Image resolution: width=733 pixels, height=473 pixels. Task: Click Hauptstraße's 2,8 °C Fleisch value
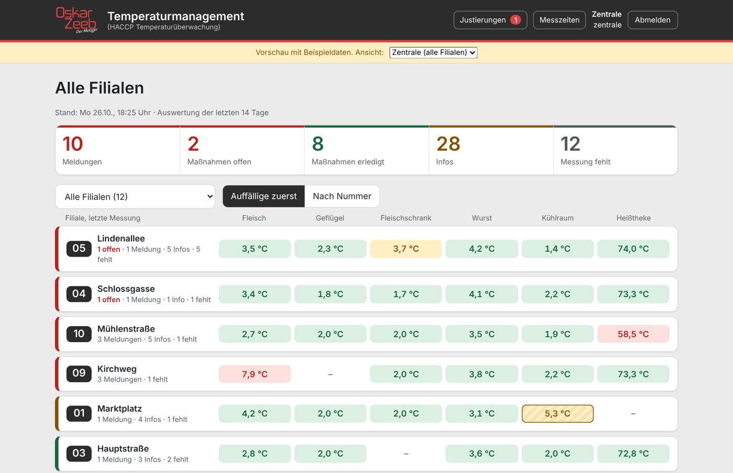tap(255, 454)
